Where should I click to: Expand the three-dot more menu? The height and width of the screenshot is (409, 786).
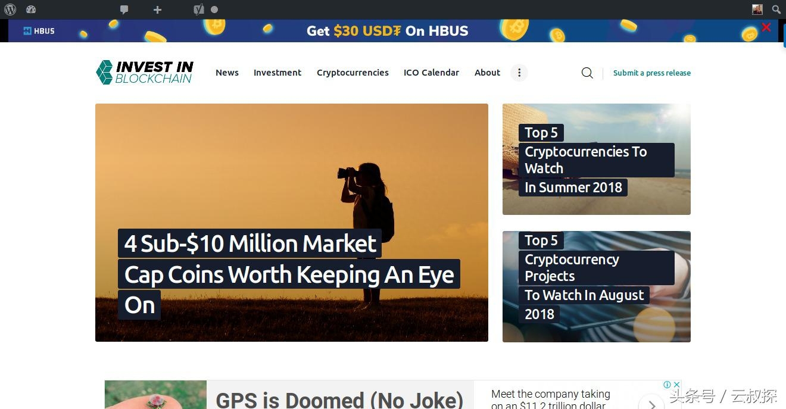coord(519,73)
